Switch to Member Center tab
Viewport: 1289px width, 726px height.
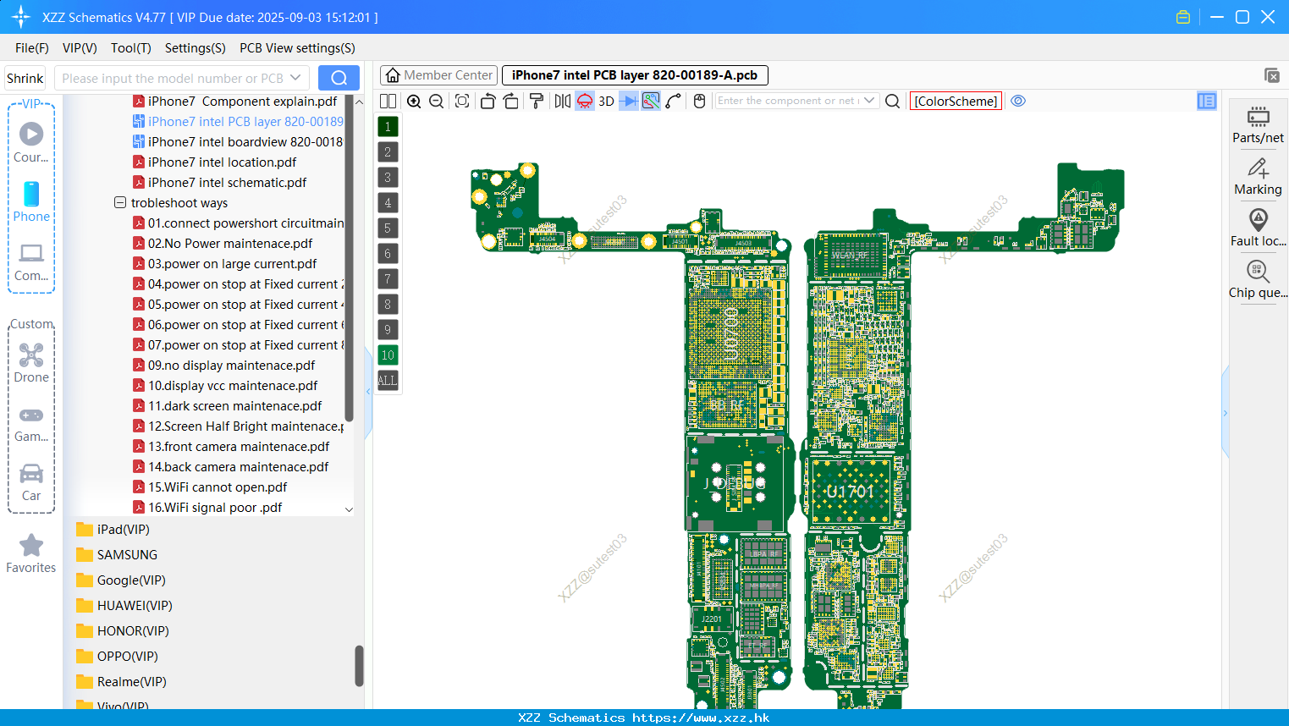[x=438, y=75]
